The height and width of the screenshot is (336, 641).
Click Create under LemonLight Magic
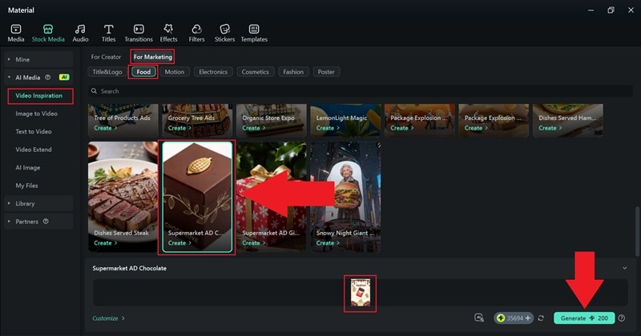coord(328,128)
